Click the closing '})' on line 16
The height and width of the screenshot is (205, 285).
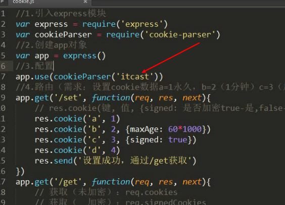tap(20, 171)
